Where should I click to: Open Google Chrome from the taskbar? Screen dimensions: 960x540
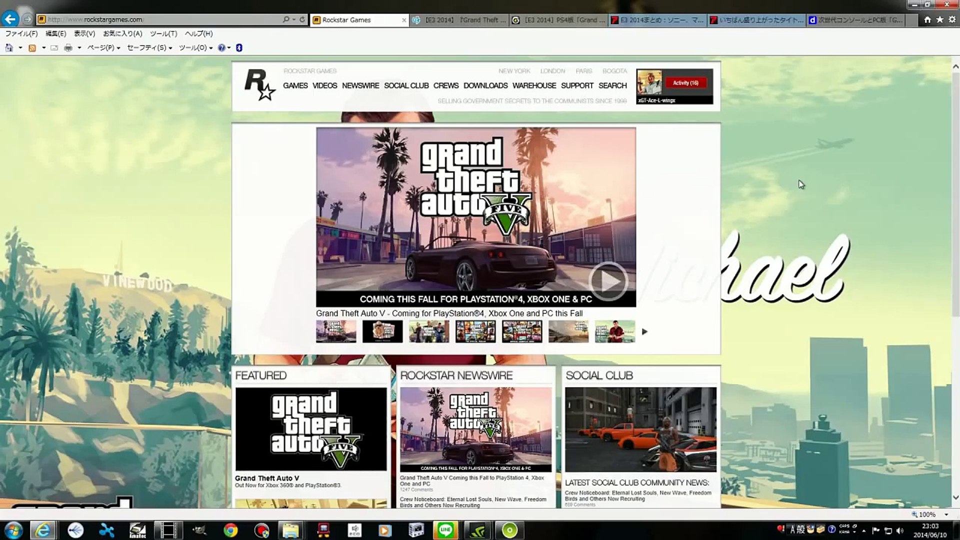point(230,530)
